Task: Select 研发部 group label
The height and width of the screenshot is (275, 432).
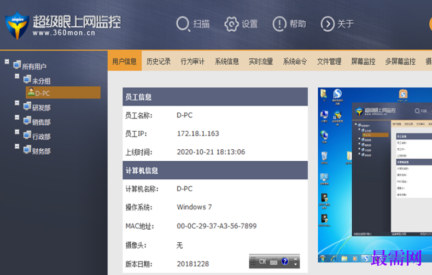Action: 42,108
